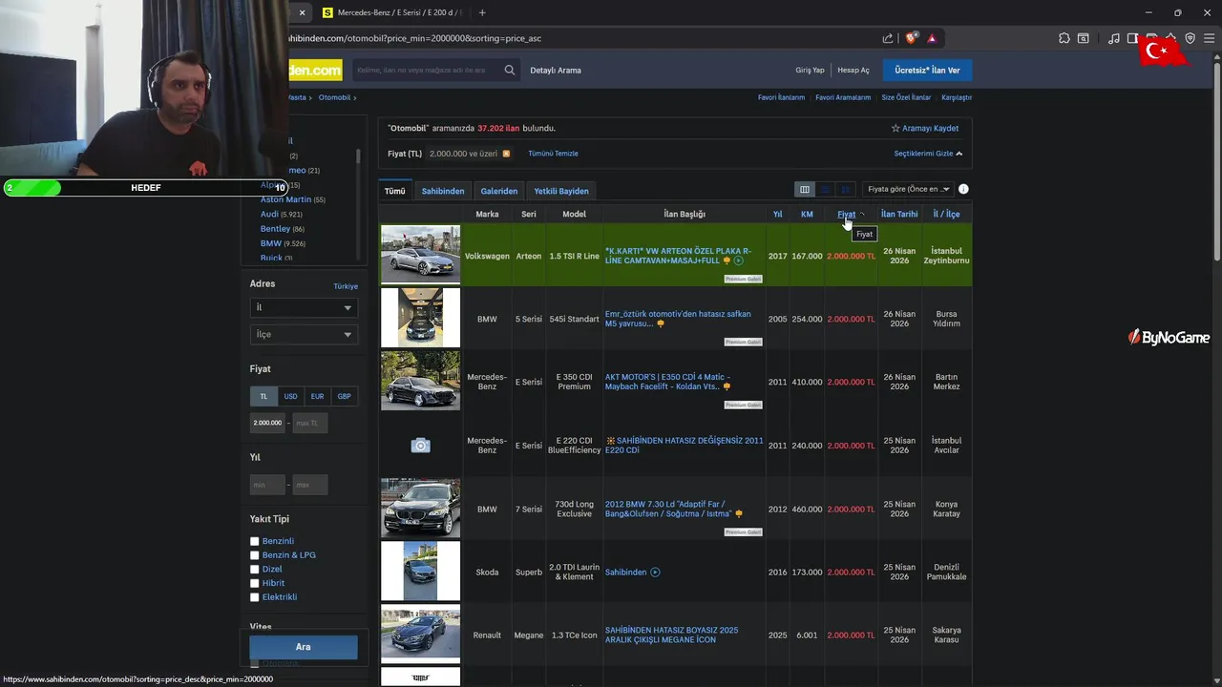Screen dimensions: 1222x687
Task: Open a new browser tab
Action: click(x=482, y=12)
